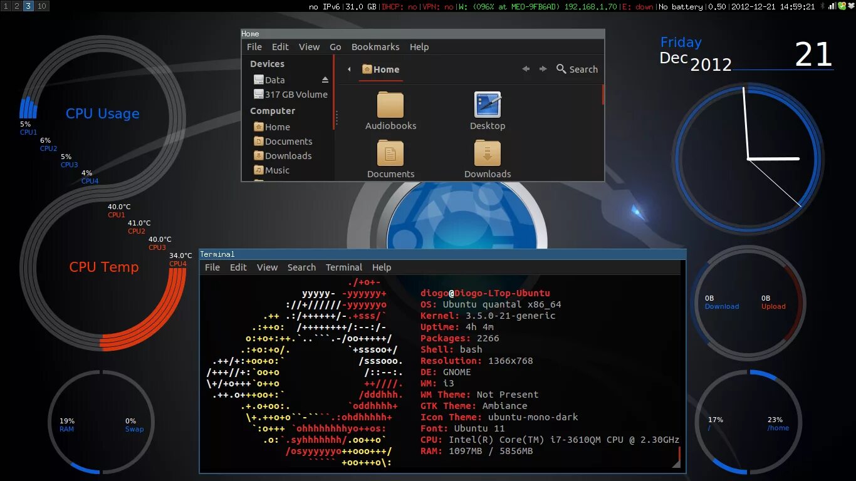Screen dimensions: 856x481
Task: Open the Desktop folder icon
Action: pyautogui.click(x=487, y=111)
